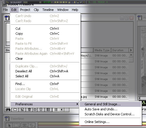Choose Select All from Edit menu
The image size is (146, 128).
(45, 76)
